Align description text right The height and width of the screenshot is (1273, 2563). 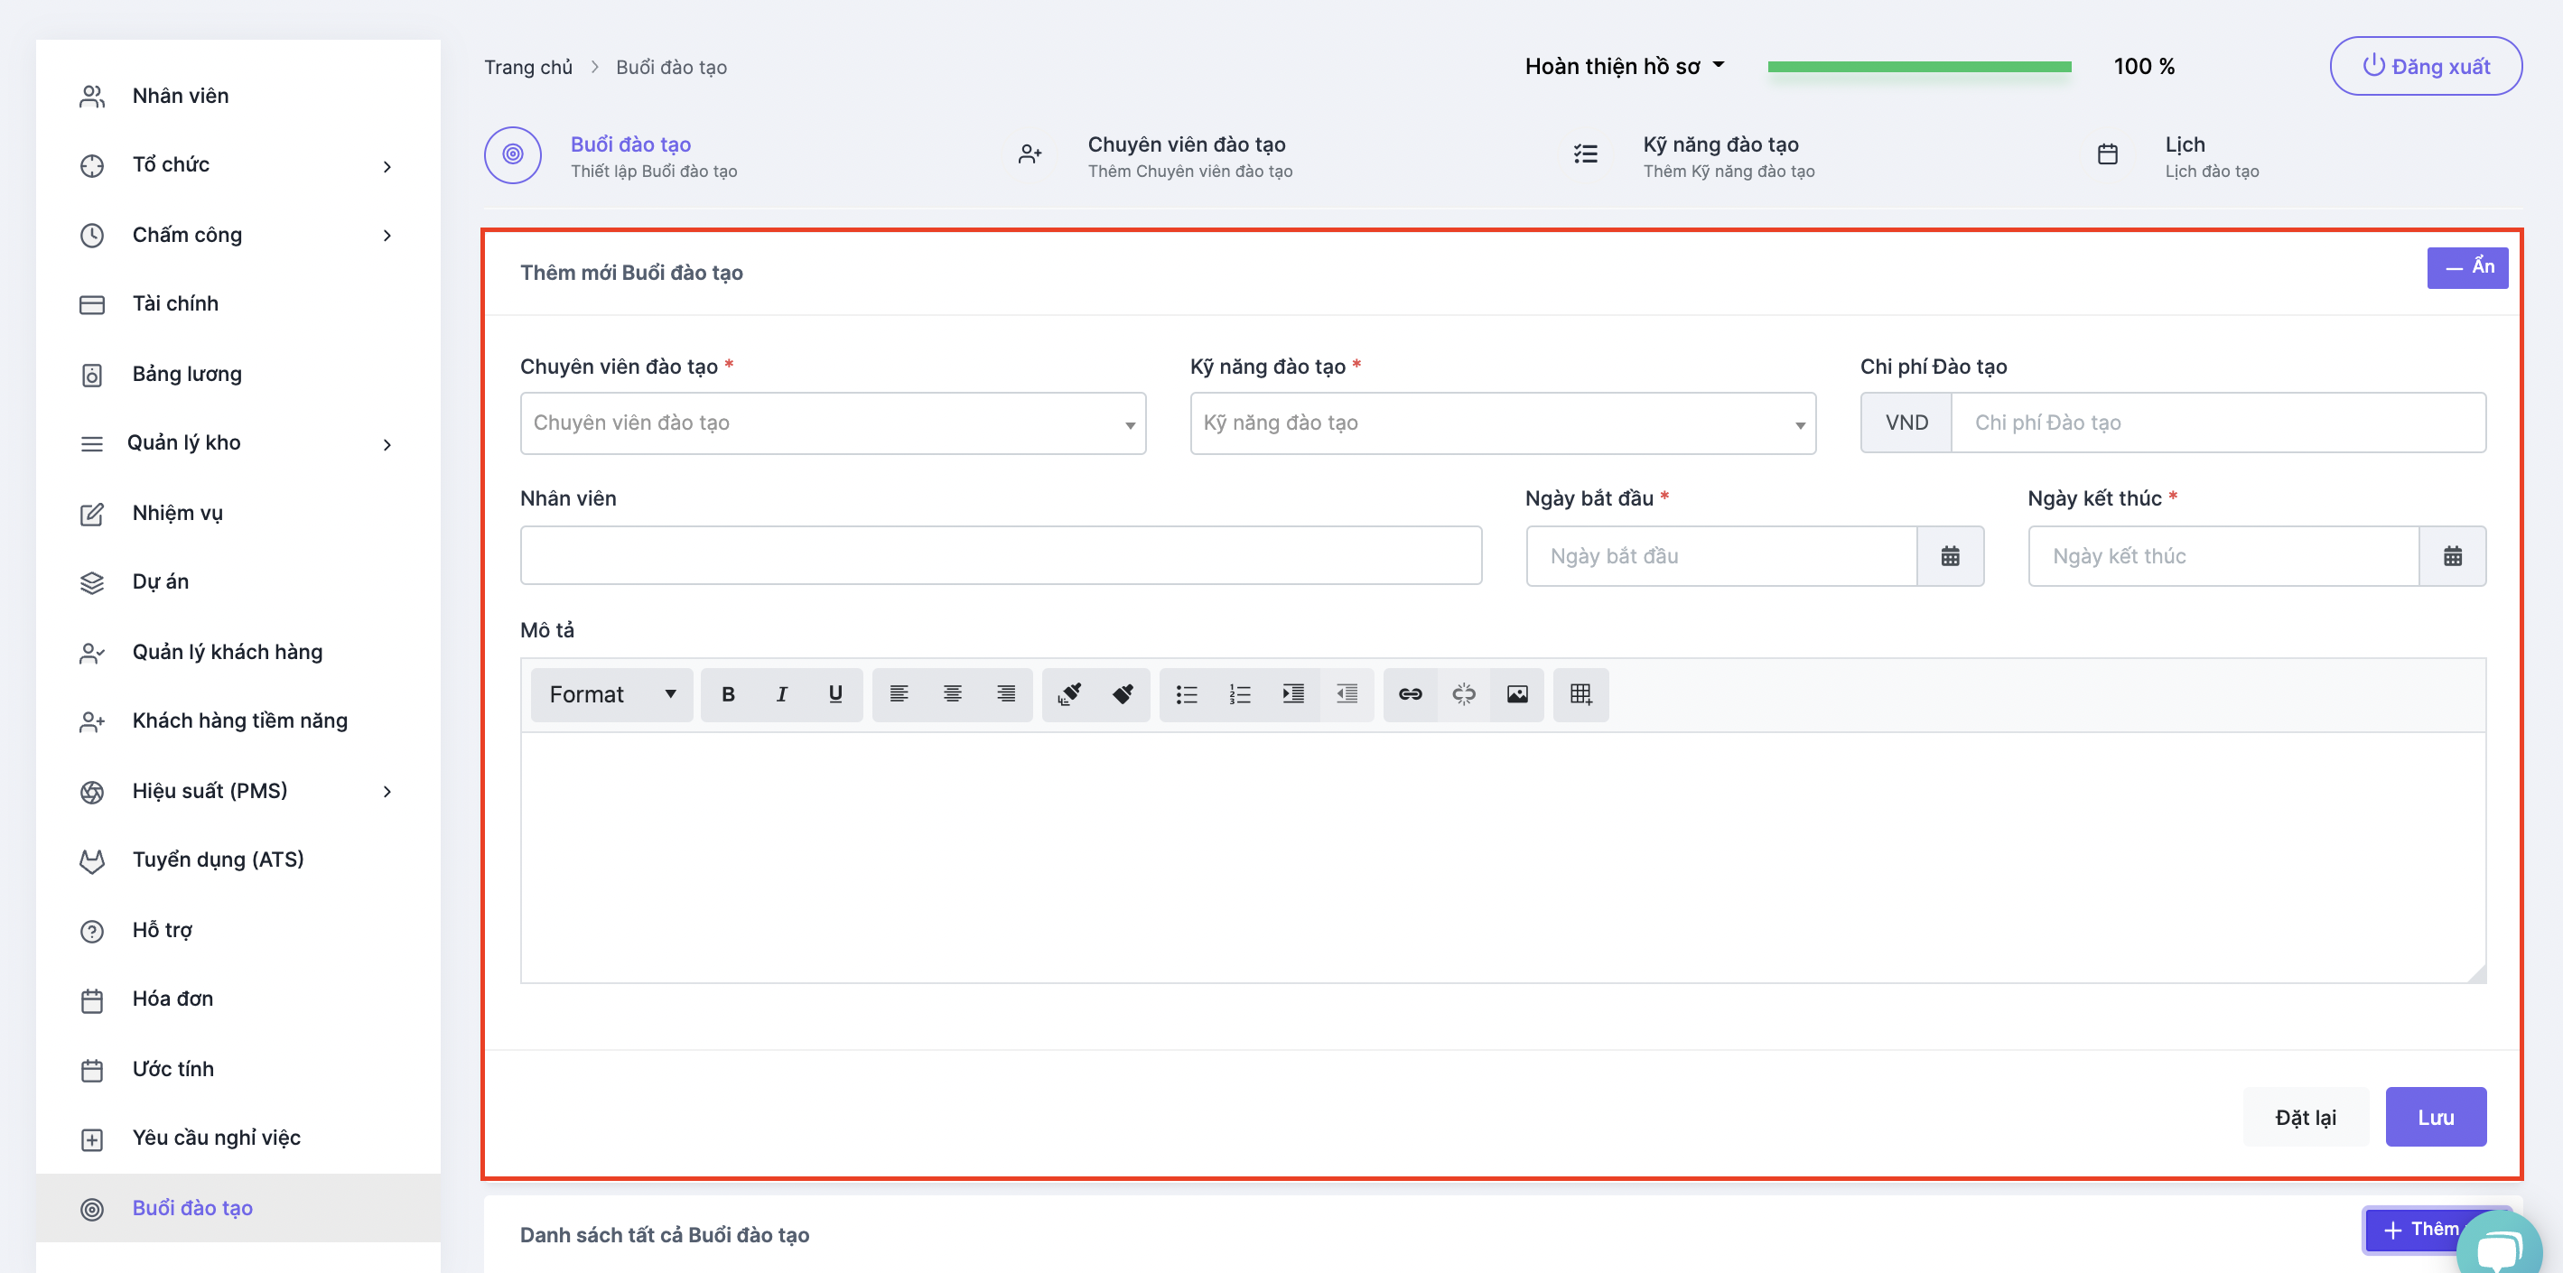tap(1006, 694)
